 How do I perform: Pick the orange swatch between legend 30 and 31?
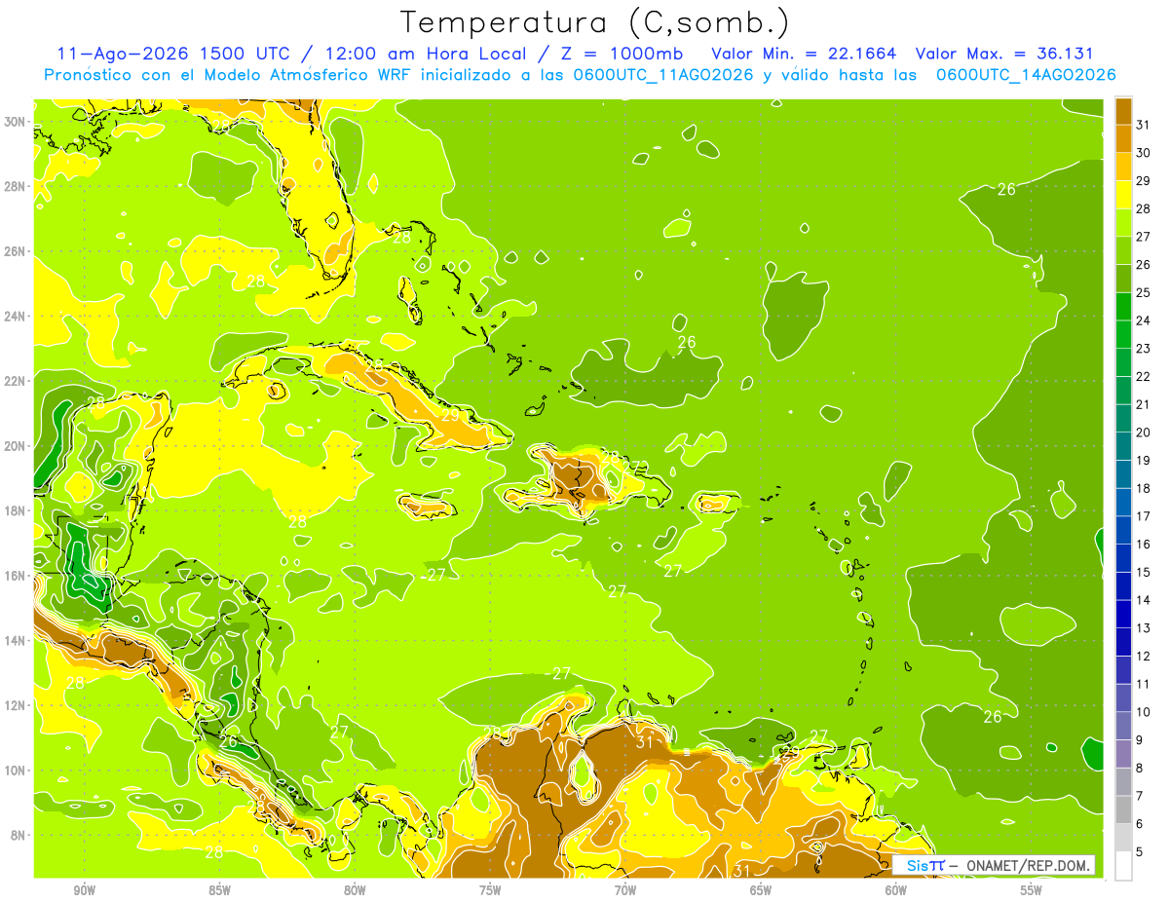1123,139
